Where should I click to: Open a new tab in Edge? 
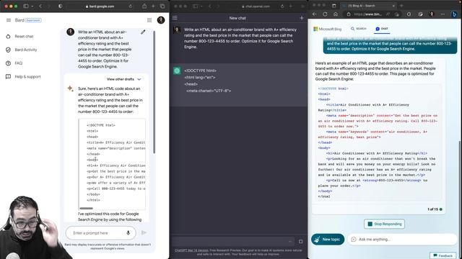[401, 6]
